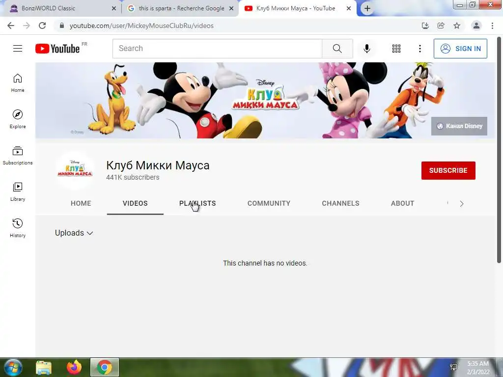503x377 pixels.
Task: Show more channel tabs with right chevron
Action: pos(462,204)
